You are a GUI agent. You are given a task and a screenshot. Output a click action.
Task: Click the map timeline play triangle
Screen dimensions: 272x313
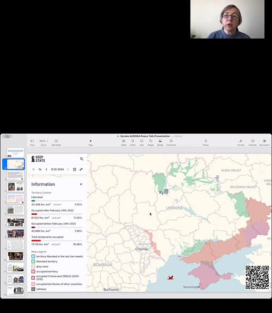coord(34,169)
